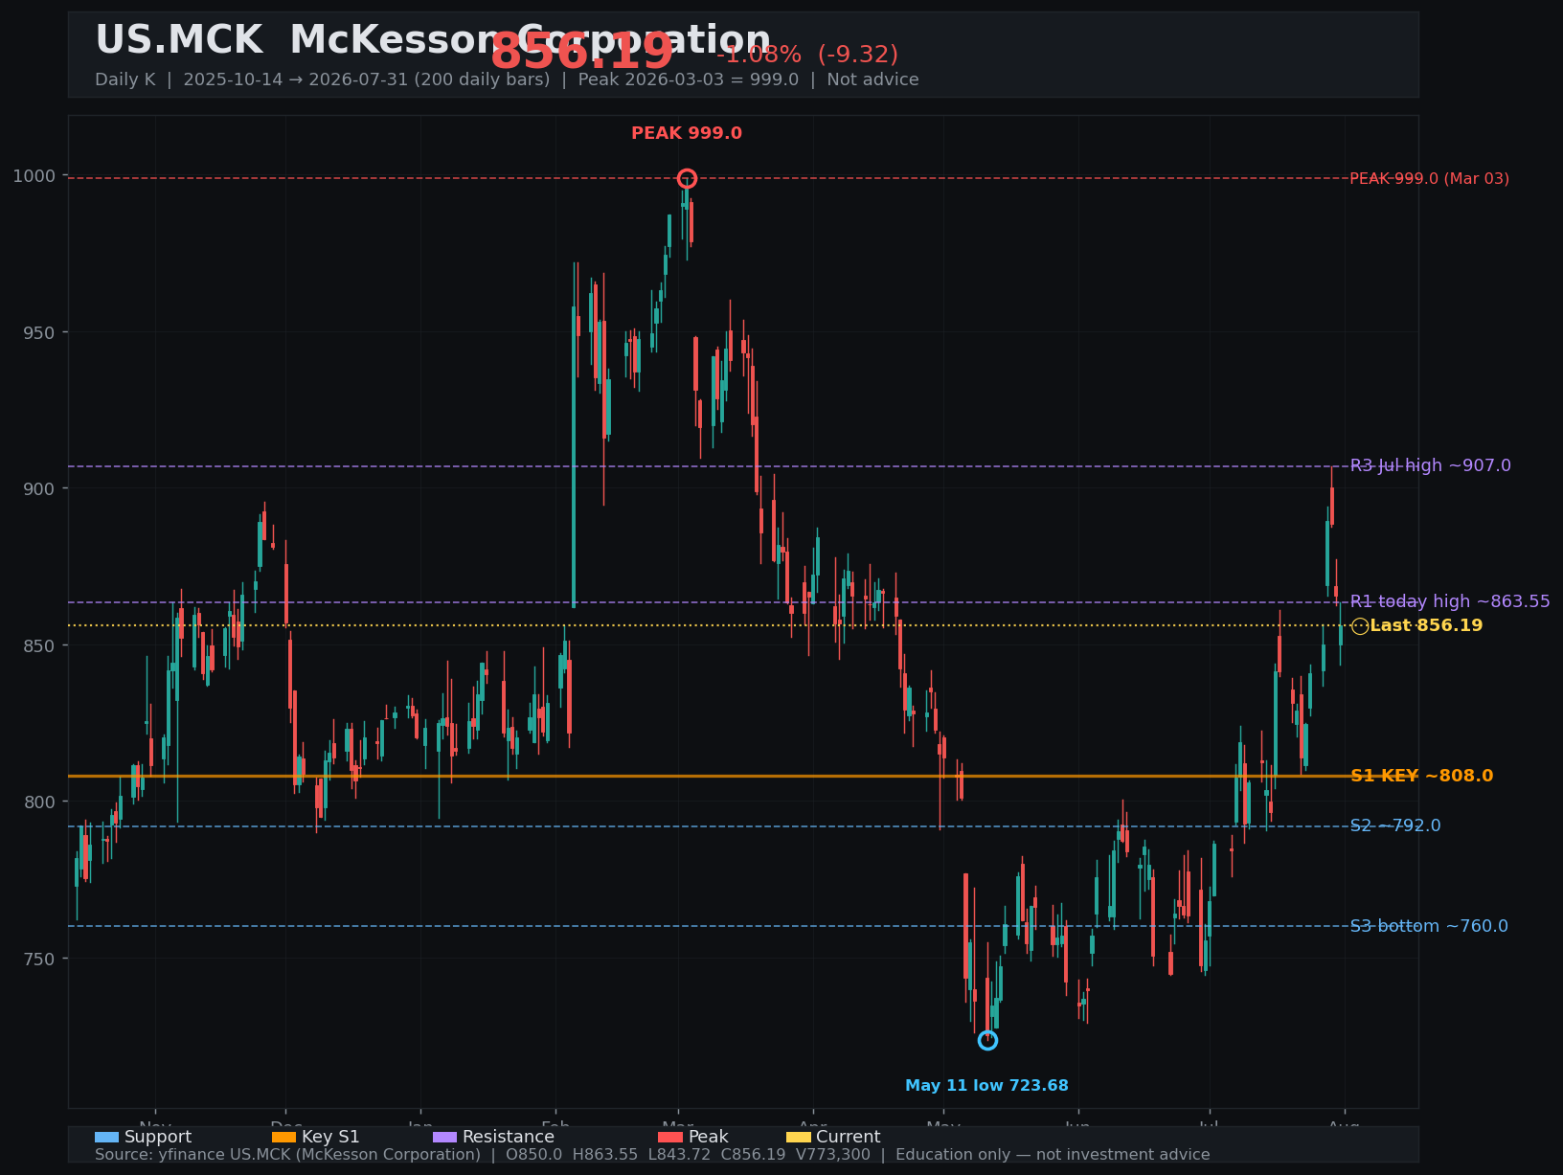Click the "Support" legend label
Viewport: 1563px width, 1175px height.
[x=158, y=1138]
